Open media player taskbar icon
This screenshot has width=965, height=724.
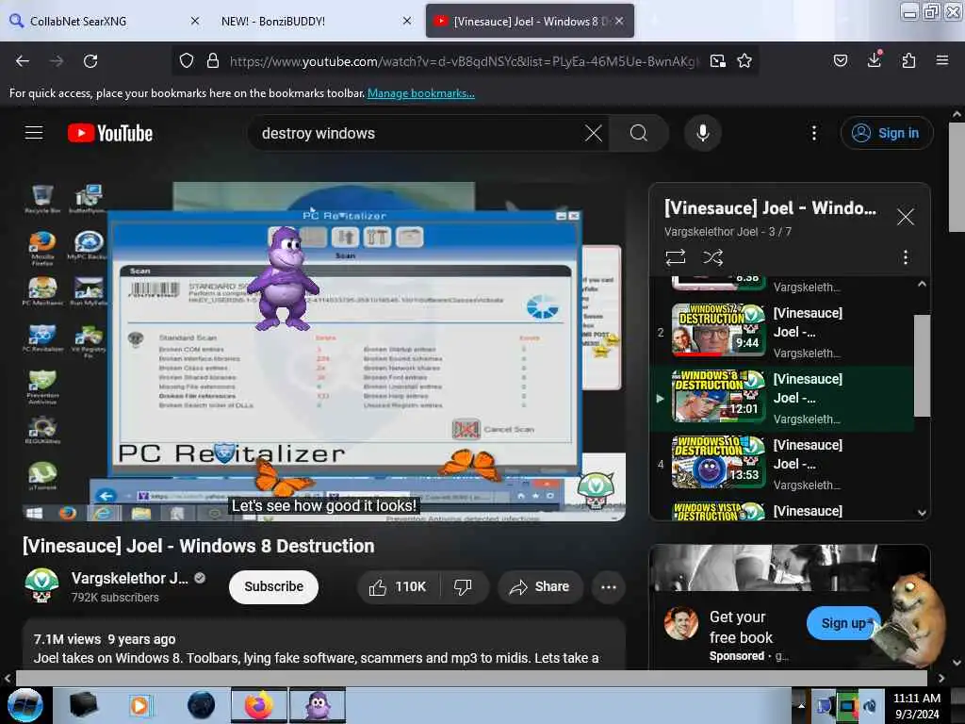(x=139, y=705)
